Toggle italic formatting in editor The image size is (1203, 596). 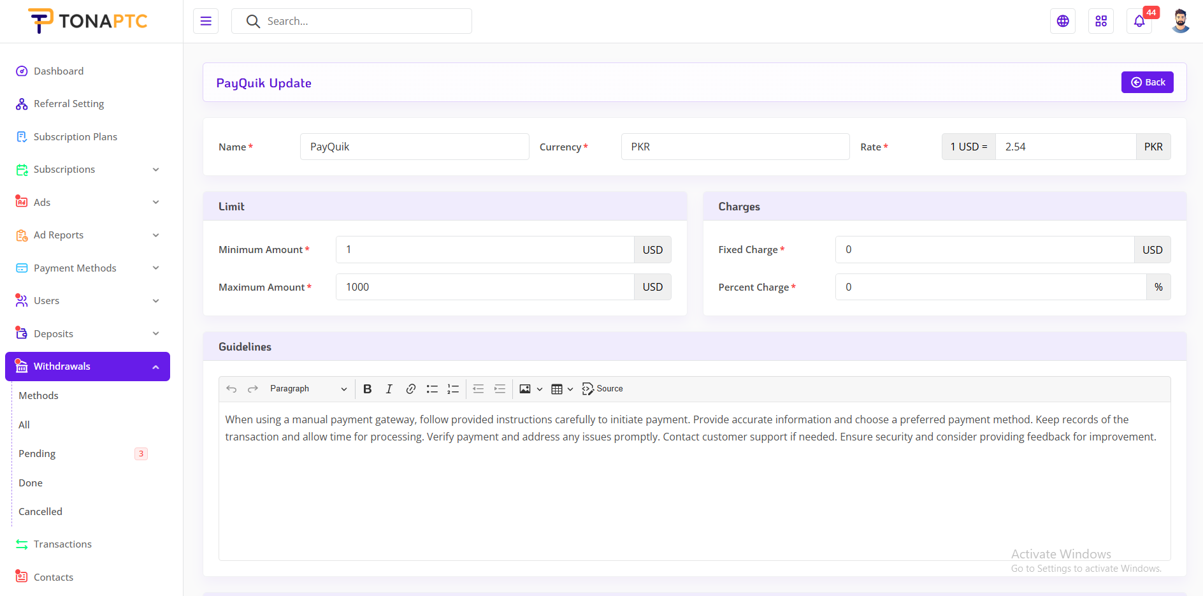tap(389, 389)
